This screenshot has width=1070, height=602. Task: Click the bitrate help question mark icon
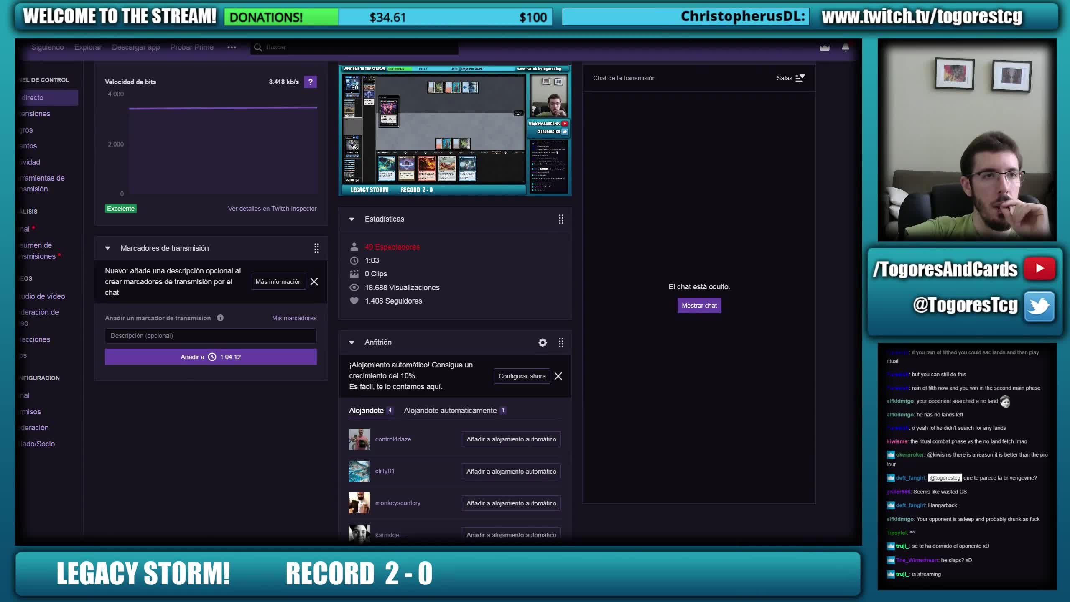pyautogui.click(x=310, y=82)
